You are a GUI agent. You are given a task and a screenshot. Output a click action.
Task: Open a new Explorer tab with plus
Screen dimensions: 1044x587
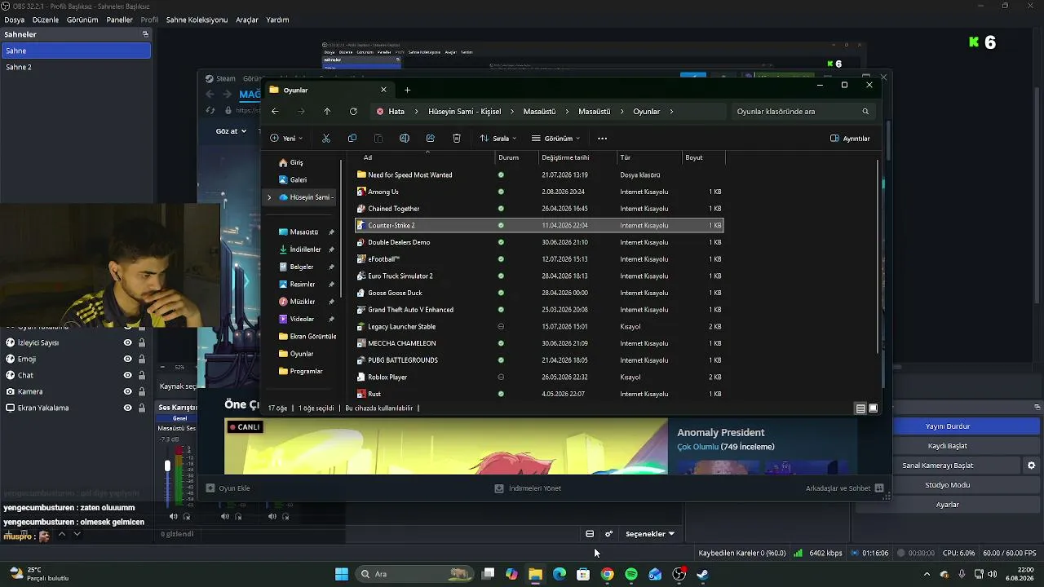[408, 90]
